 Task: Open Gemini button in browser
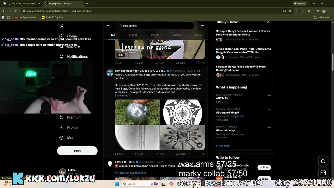tap(299, 4)
